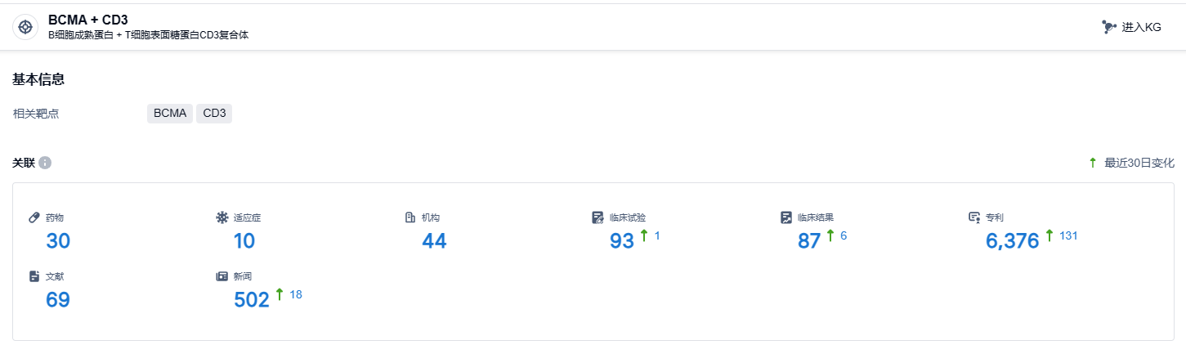Open the 10 indications count
The height and width of the screenshot is (345, 1186).
pyautogui.click(x=244, y=241)
